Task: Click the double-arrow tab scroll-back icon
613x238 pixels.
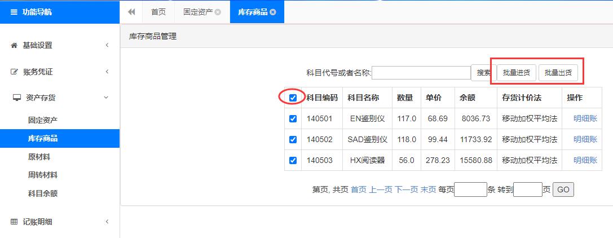Action: click(131, 12)
